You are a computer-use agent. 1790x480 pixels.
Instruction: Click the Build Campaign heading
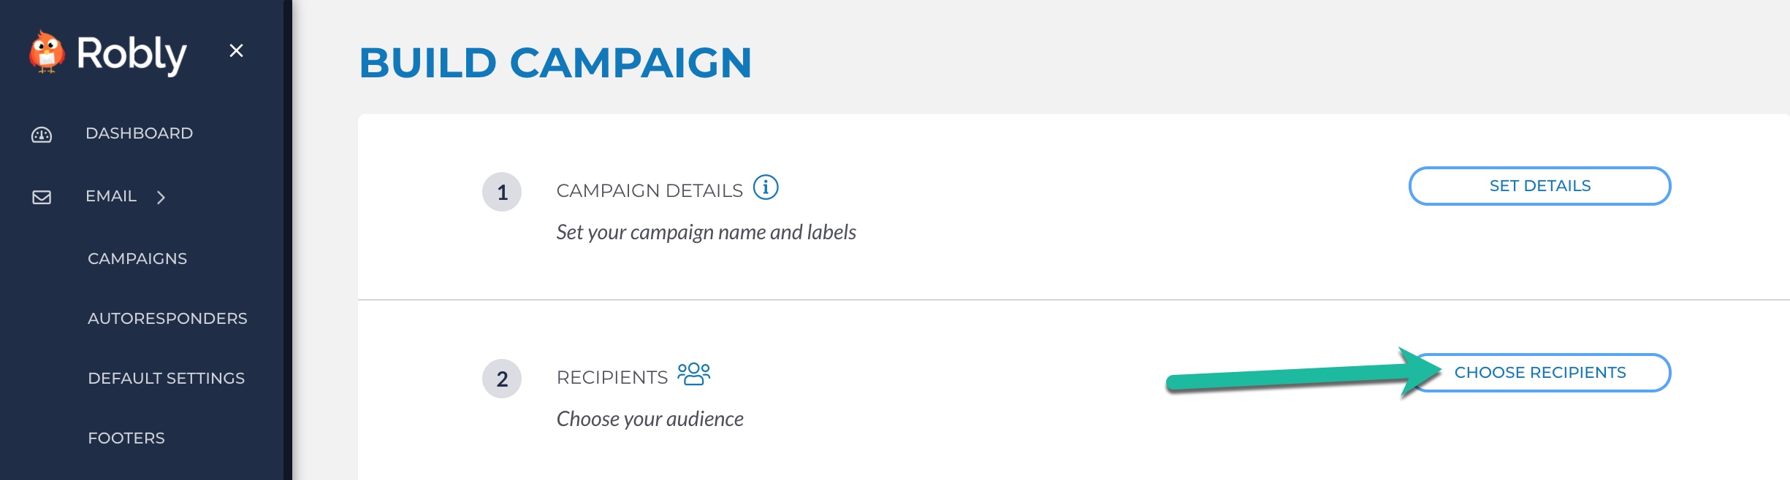tap(557, 62)
